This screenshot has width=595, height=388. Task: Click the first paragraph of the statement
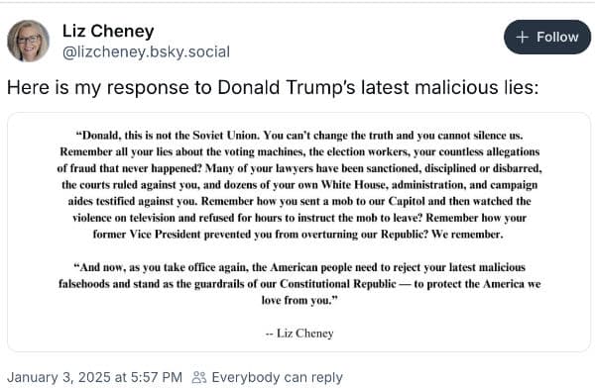click(299, 185)
